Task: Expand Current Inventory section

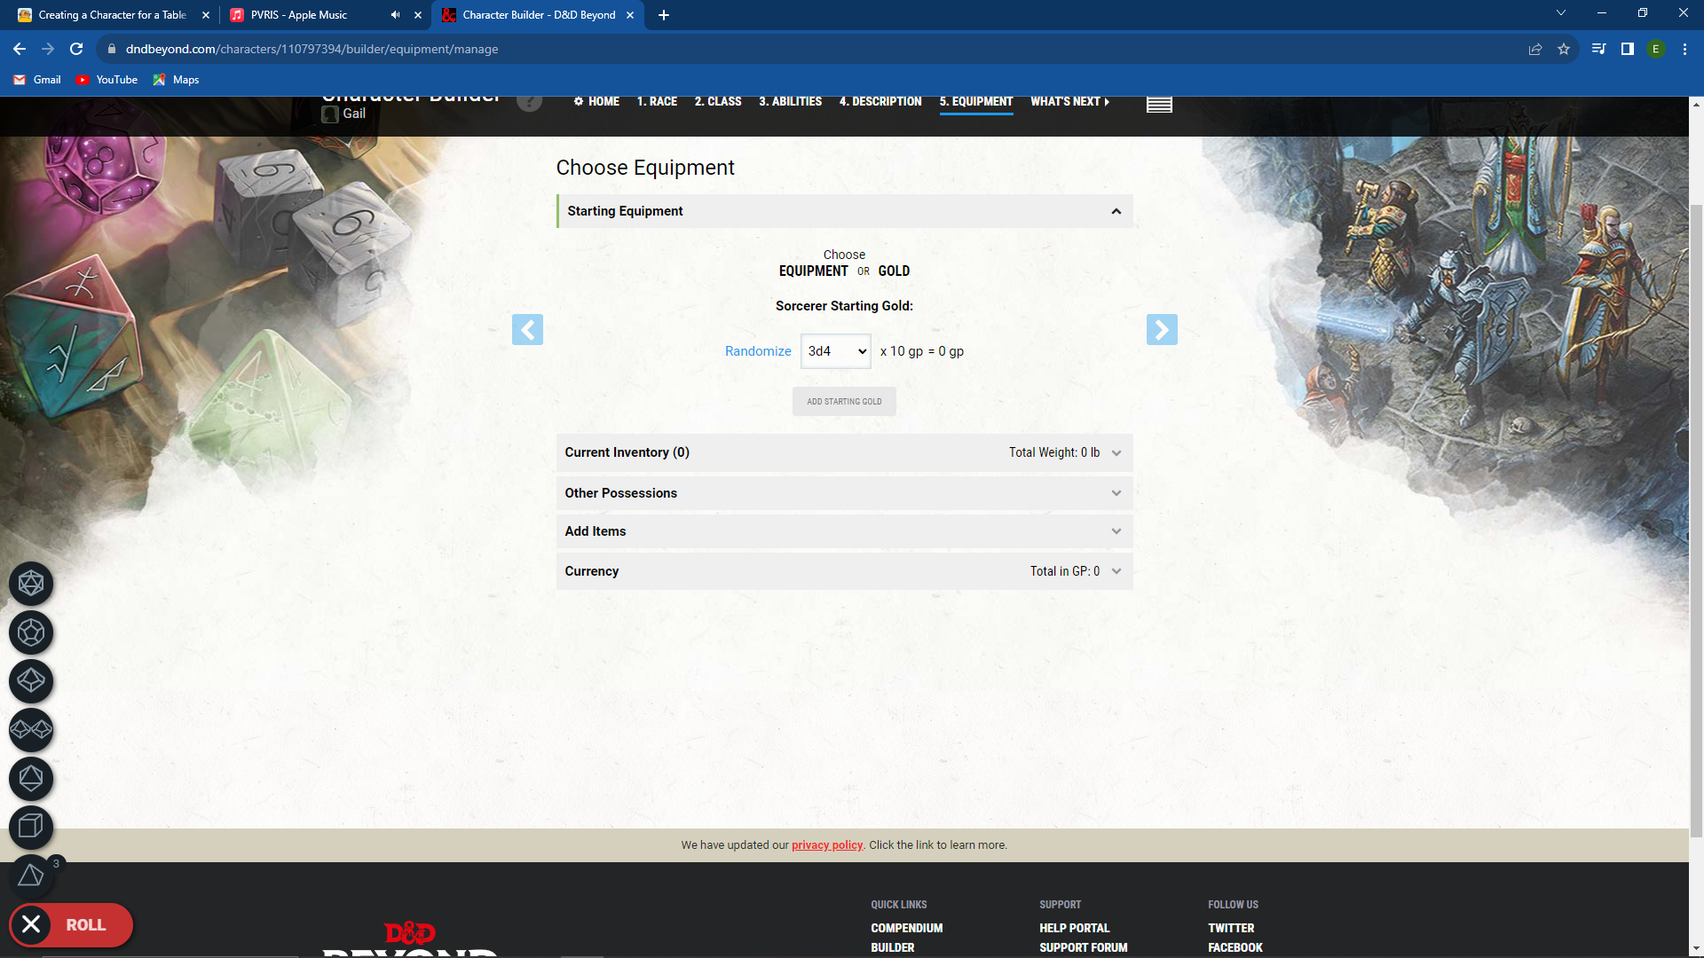Action: pyautogui.click(x=844, y=452)
